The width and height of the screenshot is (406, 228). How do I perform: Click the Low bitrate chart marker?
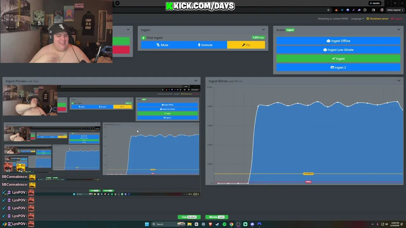(308, 174)
